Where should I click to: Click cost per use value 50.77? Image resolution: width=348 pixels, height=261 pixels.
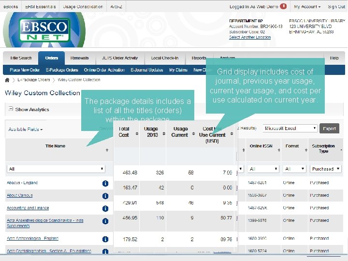226,217
